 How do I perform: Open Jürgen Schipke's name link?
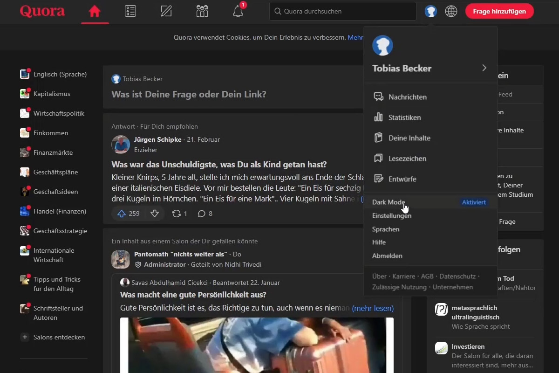158,139
